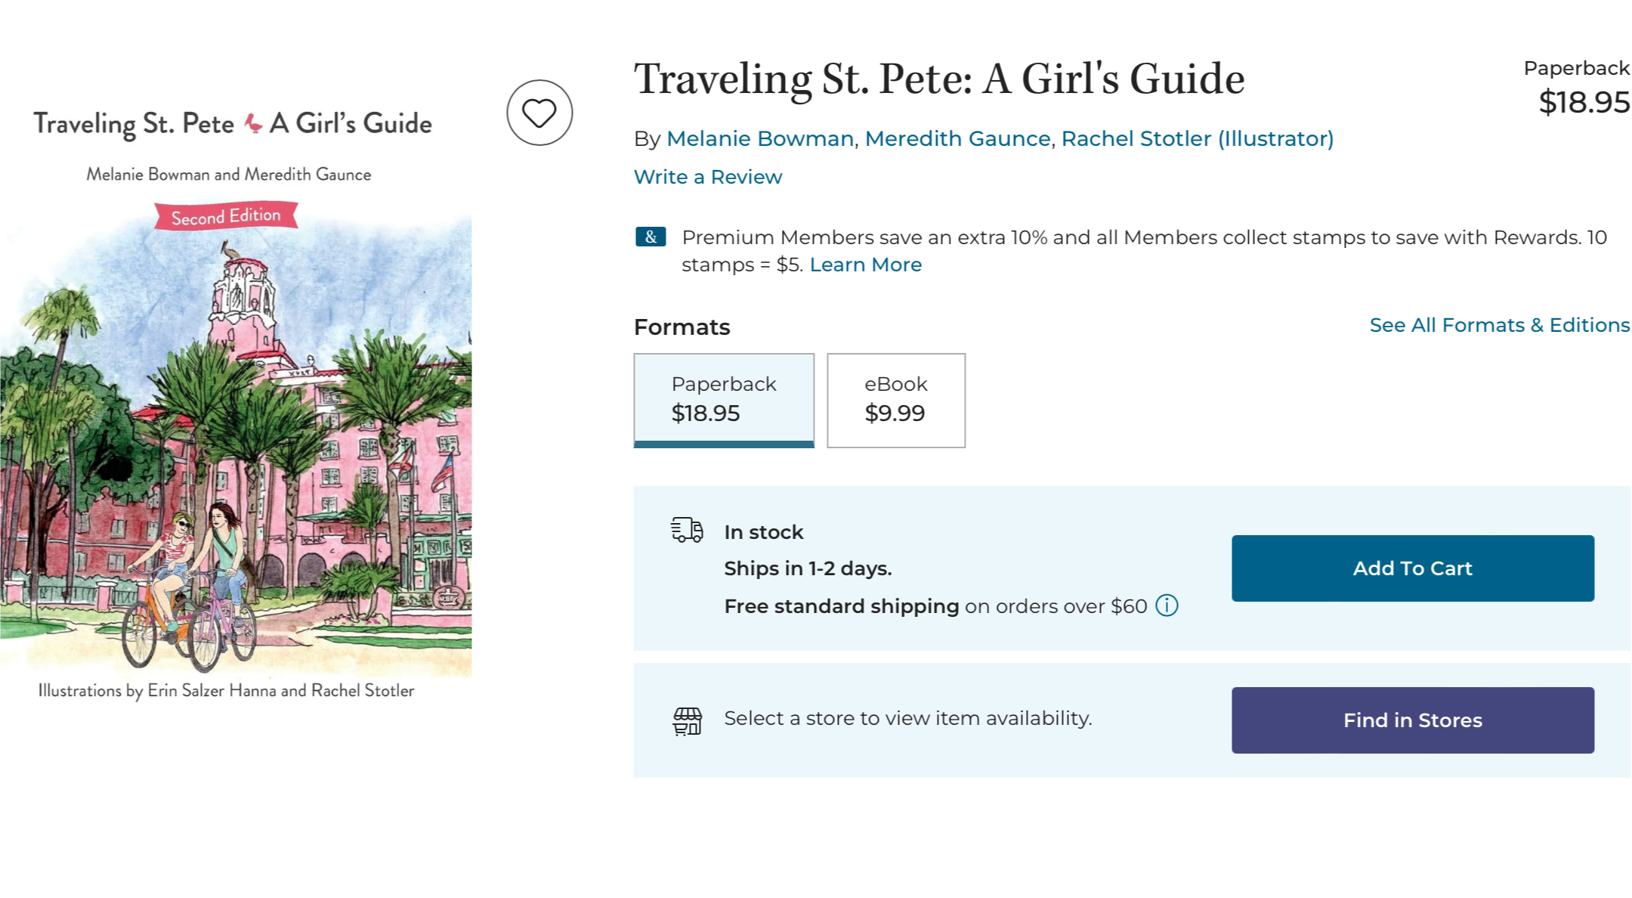Viewport: 1632px width, 898px height.
Task: Open free shipping info tooltip icon
Action: coord(1167,605)
